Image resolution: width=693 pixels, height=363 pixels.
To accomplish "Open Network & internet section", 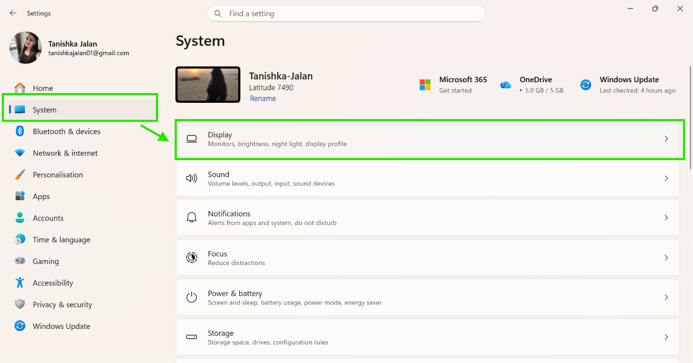I will pyautogui.click(x=84, y=153).
